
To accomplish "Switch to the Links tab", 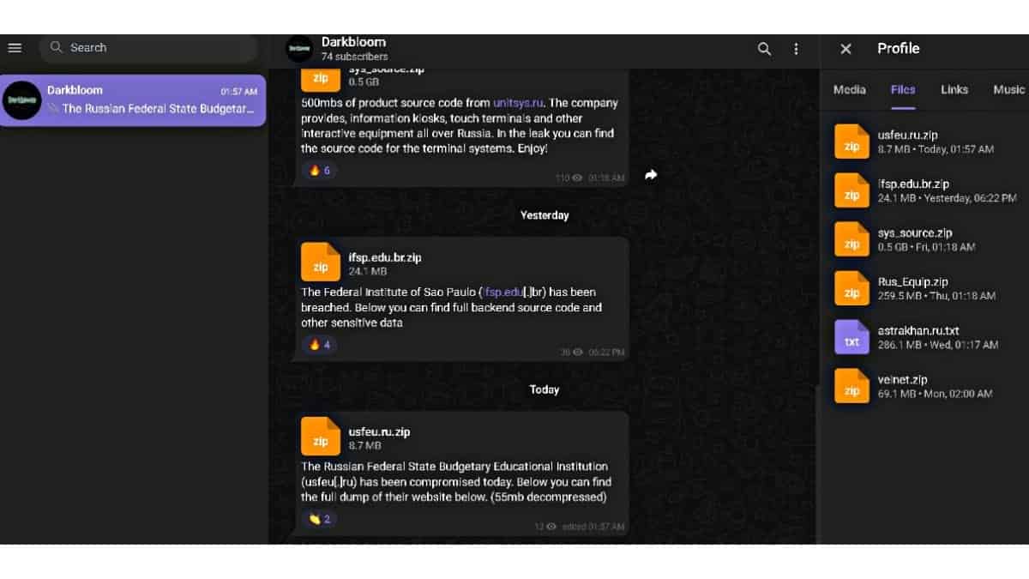I will 954,90.
